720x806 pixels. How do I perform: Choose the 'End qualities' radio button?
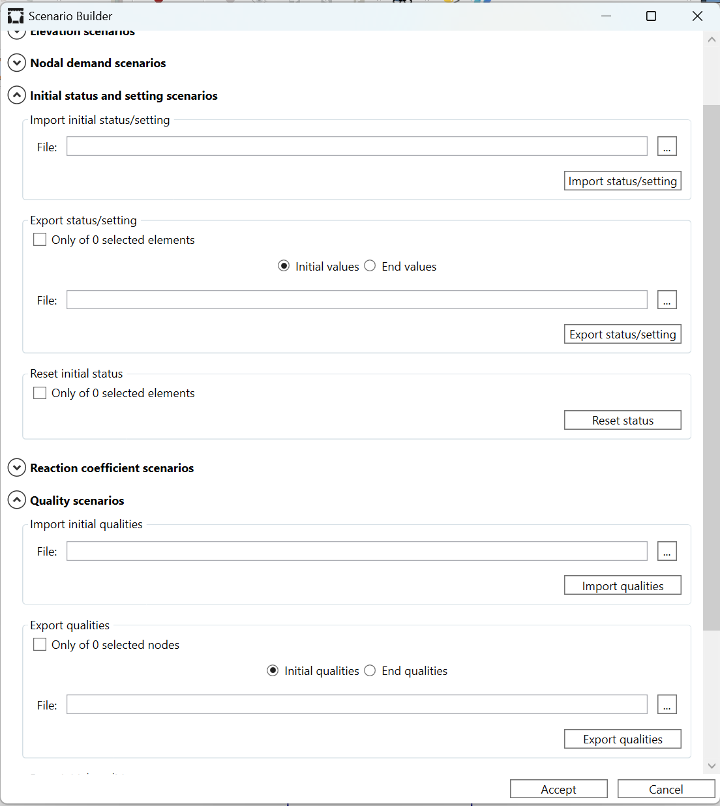click(x=370, y=671)
